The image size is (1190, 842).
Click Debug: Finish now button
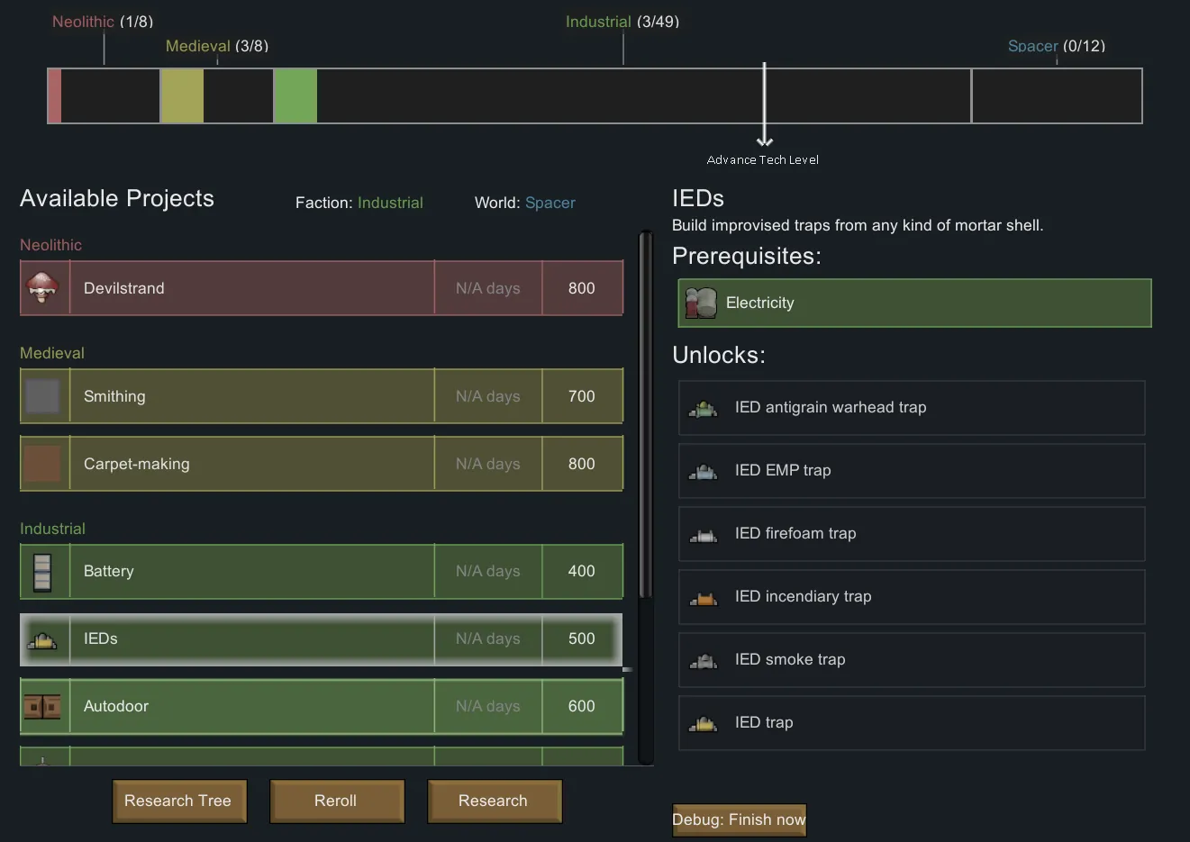point(739,820)
